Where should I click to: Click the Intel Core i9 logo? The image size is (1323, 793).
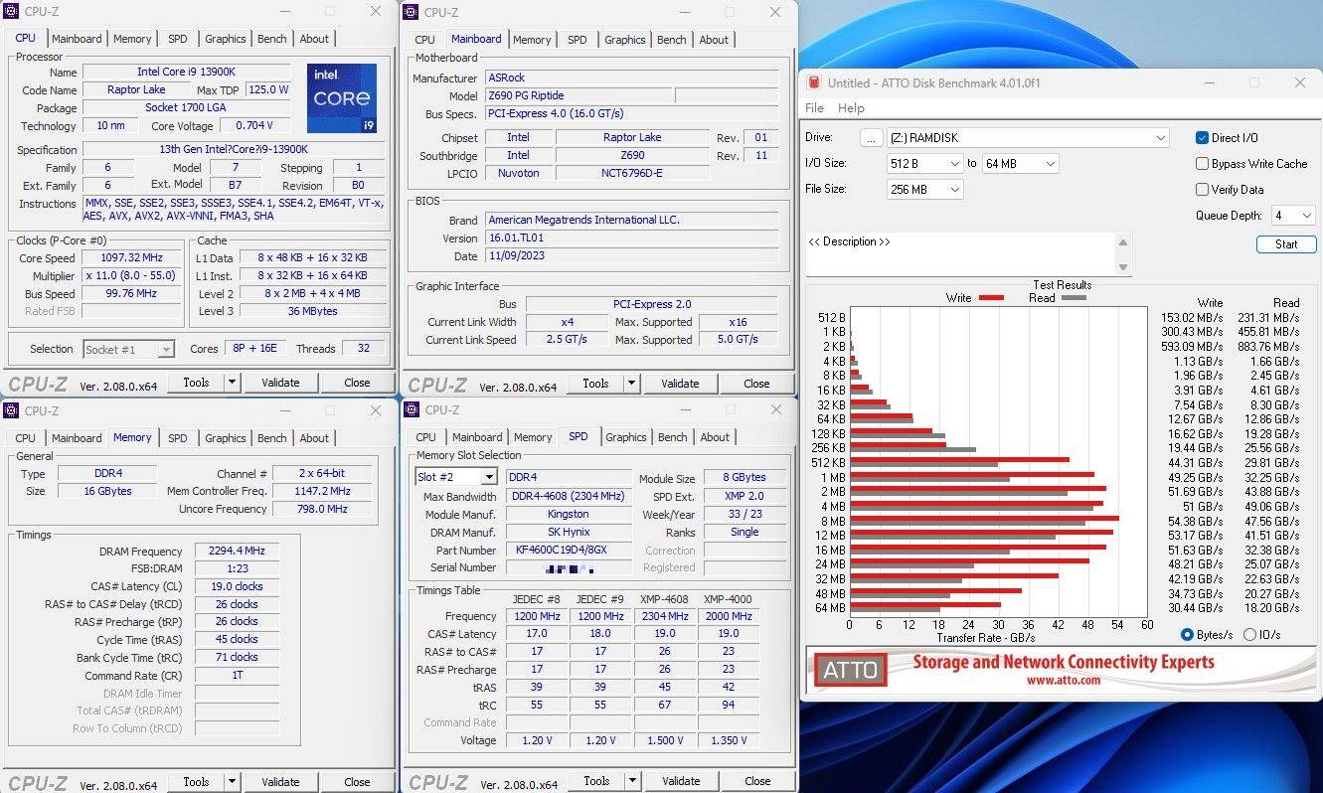[x=342, y=98]
